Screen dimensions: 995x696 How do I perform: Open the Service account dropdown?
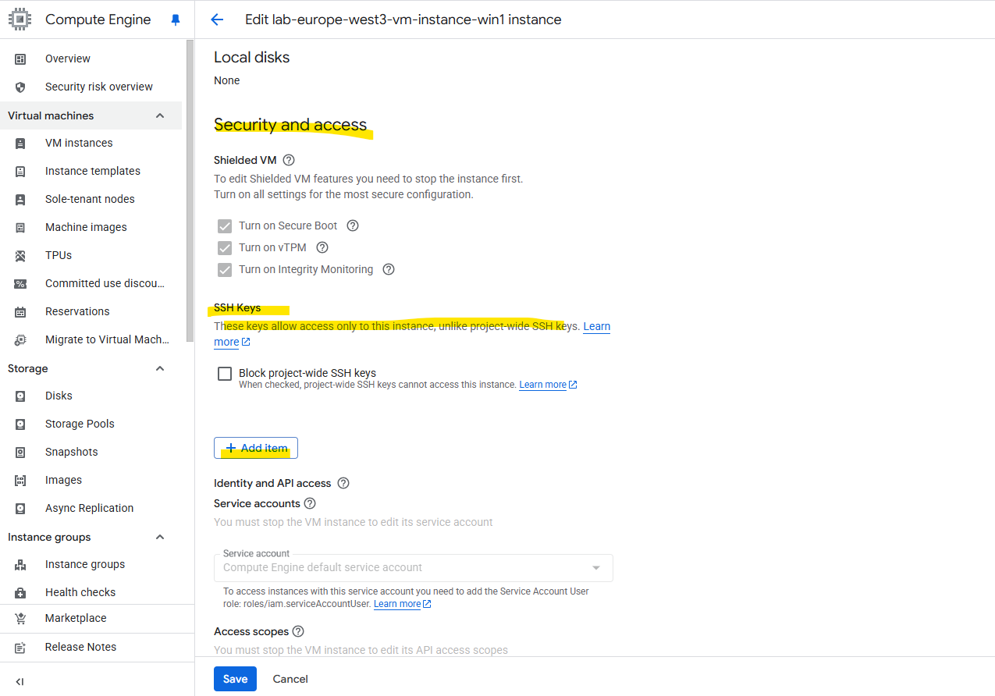414,568
